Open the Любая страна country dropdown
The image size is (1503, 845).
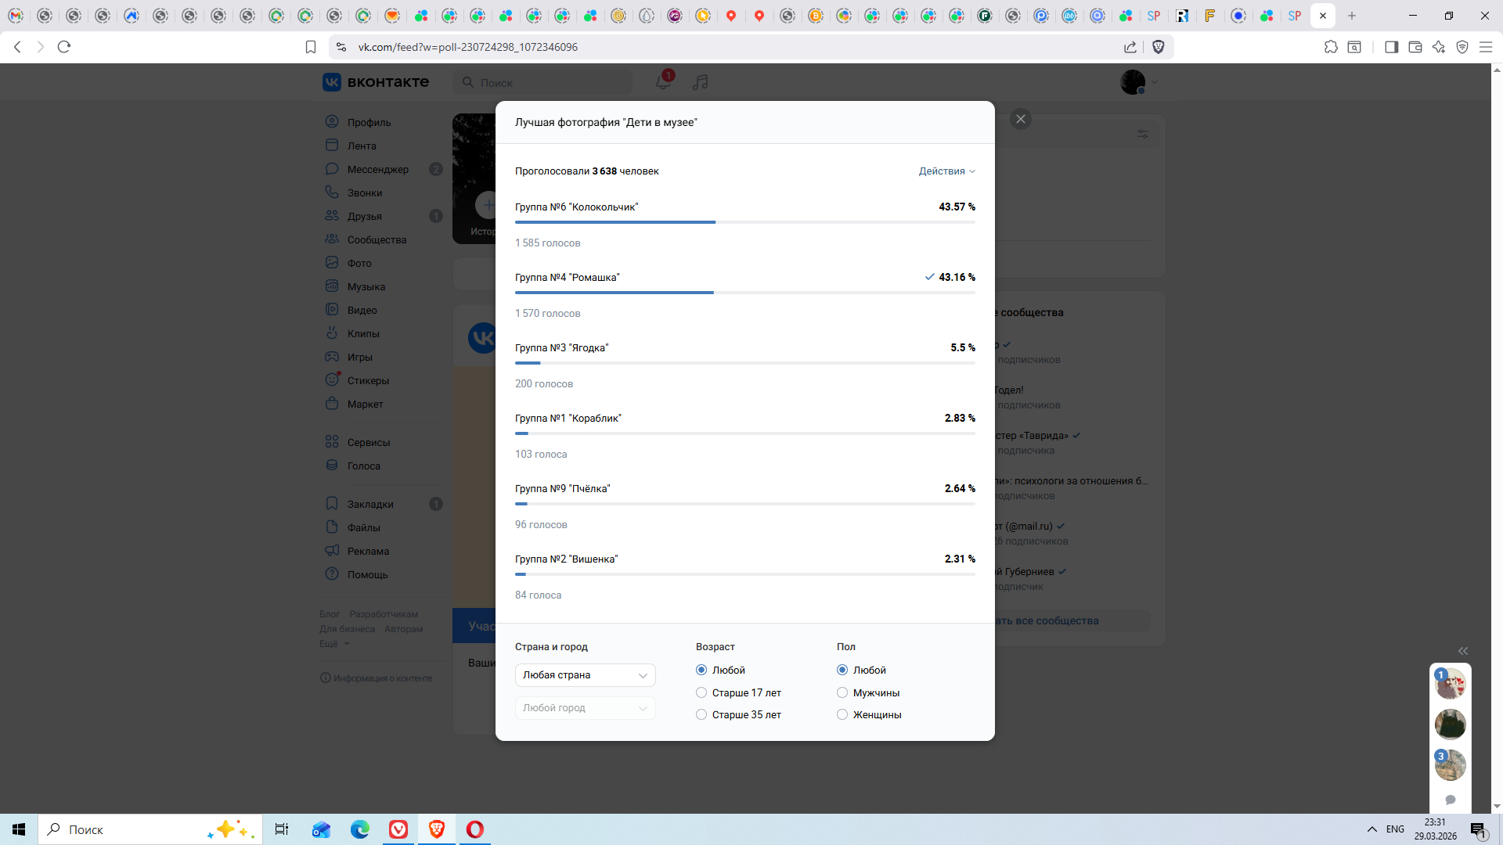click(x=585, y=674)
